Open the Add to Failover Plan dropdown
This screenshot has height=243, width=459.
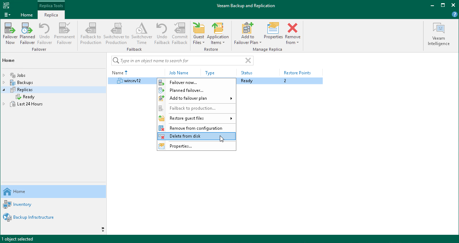coord(248,34)
